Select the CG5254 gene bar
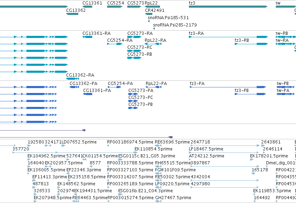Screen dimensions: 296x203 (x=115, y=7)
